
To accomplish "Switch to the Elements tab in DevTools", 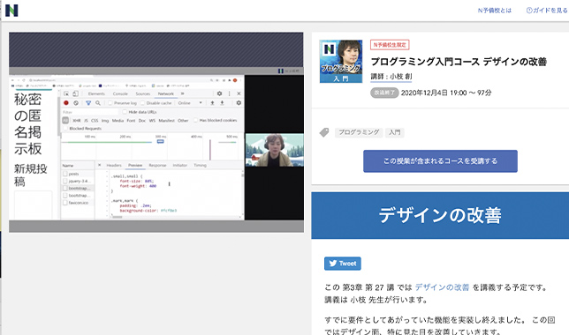I will click(96, 93).
